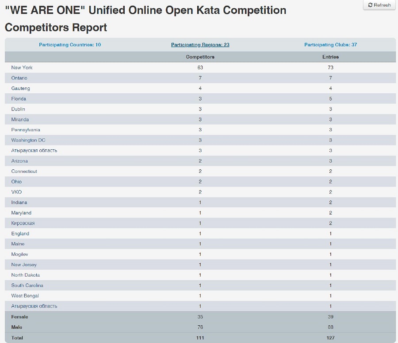Select the New York row label
This screenshot has width=398, height=343.
click(22, 68)
